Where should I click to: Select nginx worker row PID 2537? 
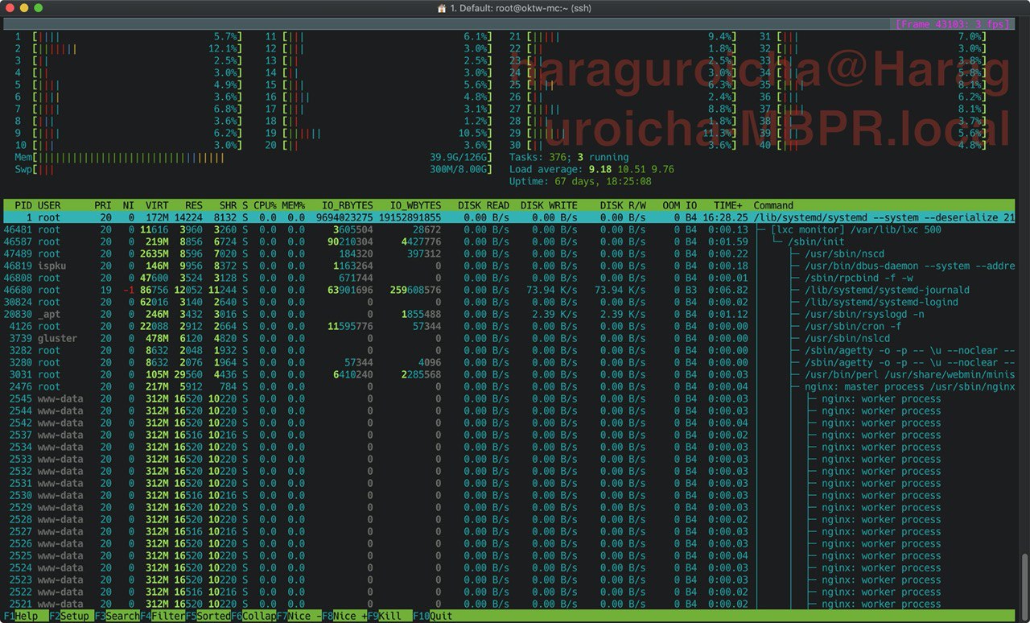pos(510,435)
